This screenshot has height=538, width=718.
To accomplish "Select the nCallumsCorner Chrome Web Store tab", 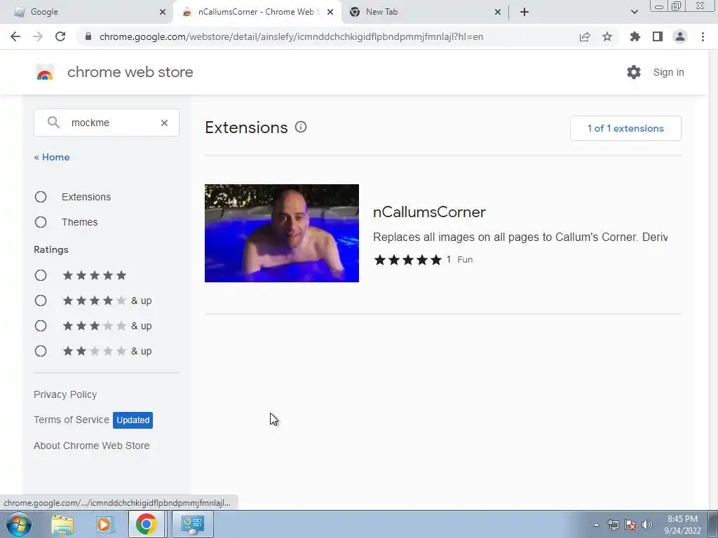I will click(257, 12).
